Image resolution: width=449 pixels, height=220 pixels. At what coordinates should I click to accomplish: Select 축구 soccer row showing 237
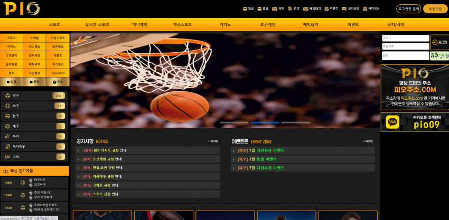(34, 96)
